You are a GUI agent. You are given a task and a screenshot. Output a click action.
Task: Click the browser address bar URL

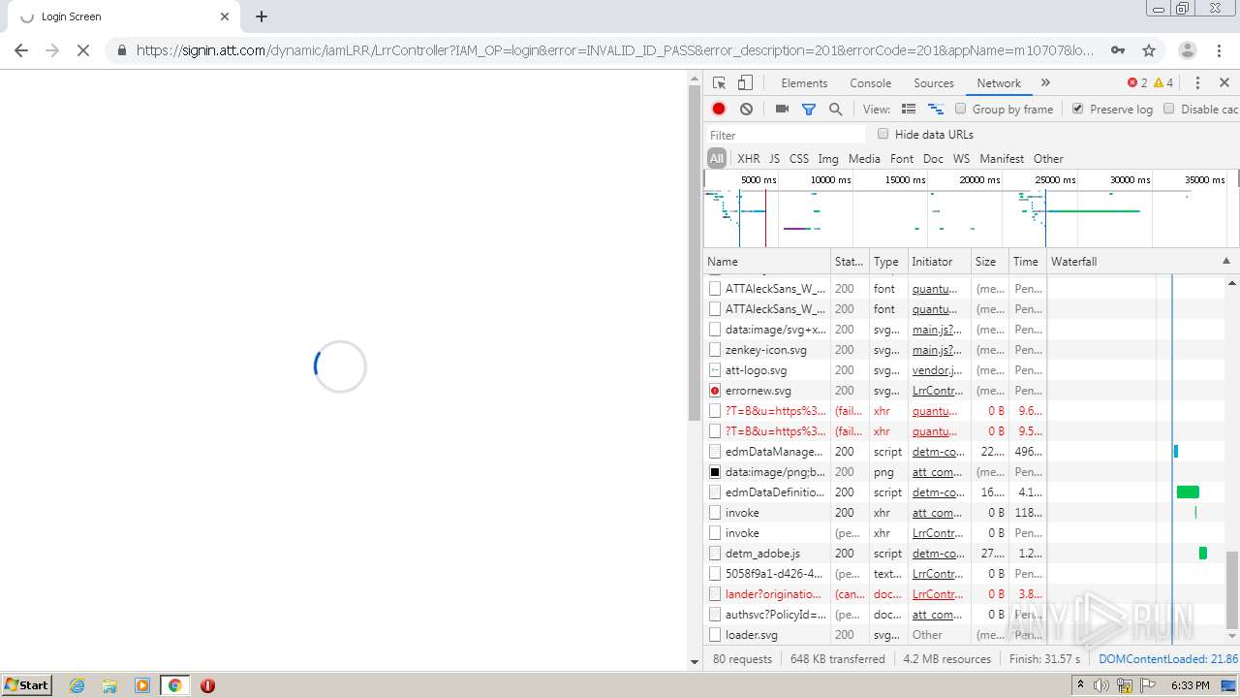click(x=615, y=50)
